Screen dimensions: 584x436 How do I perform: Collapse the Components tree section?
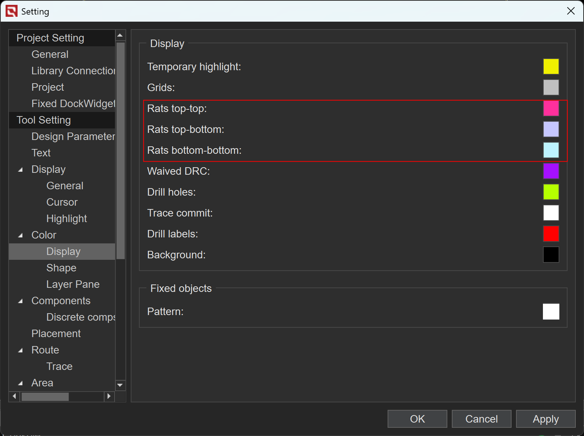pos(21,301)
